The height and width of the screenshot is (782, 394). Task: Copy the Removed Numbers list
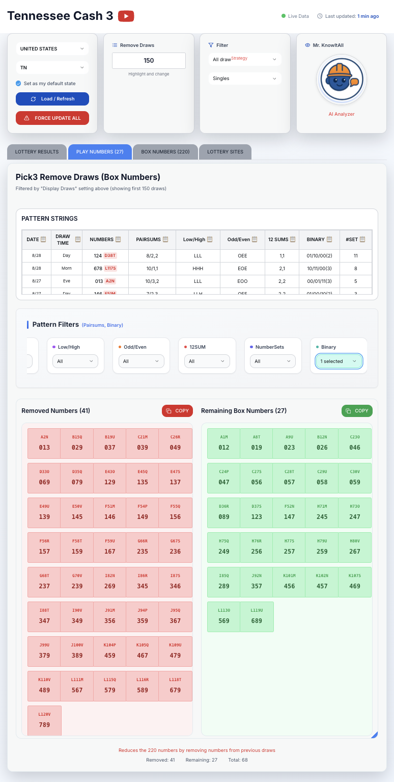coord(177,411)
